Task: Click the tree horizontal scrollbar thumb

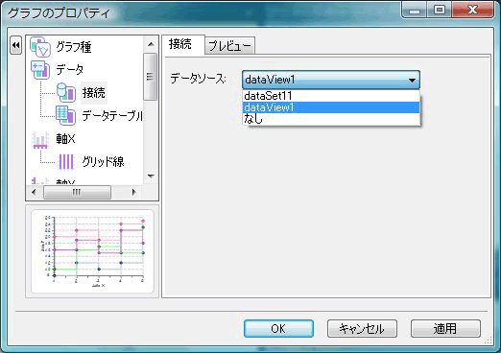Action: [x=77, y=192]
